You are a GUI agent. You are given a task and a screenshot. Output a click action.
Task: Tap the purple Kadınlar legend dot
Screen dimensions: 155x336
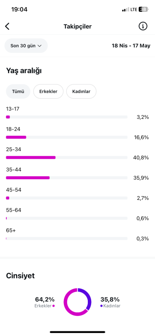101,306
